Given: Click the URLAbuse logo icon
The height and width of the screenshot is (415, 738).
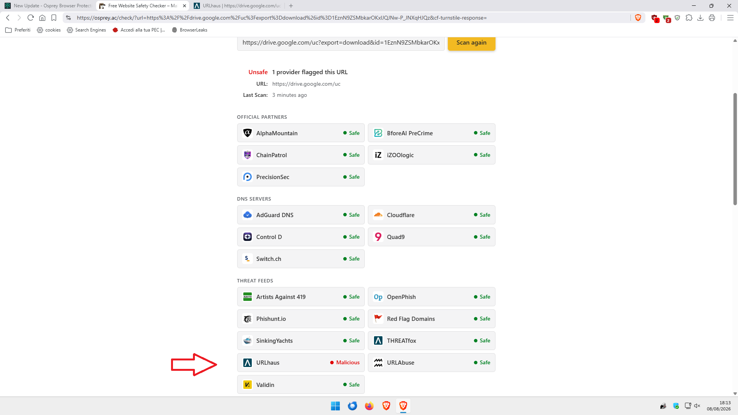Looking at the screenshot, I should pos(378,362).
